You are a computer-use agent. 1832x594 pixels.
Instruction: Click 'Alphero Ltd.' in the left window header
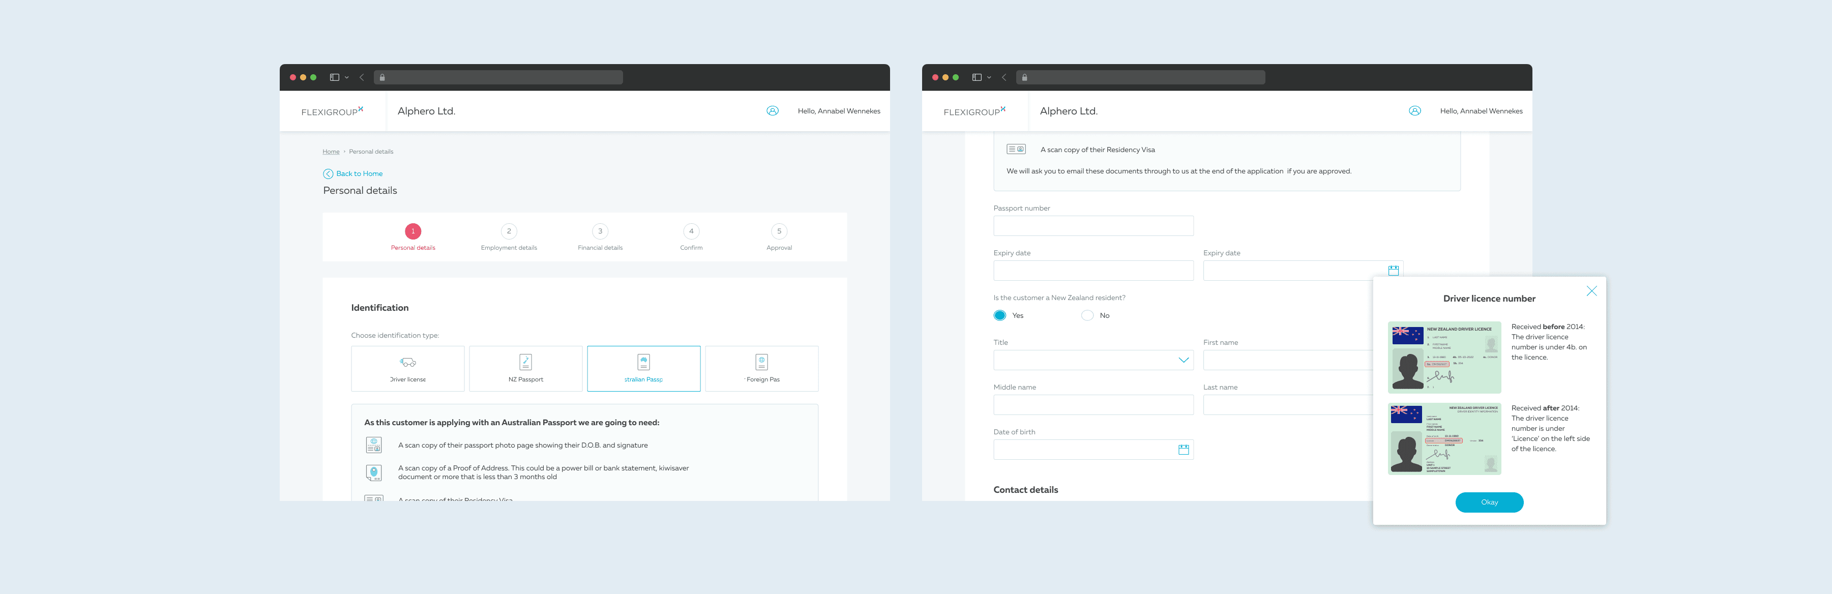click(426, 111)
